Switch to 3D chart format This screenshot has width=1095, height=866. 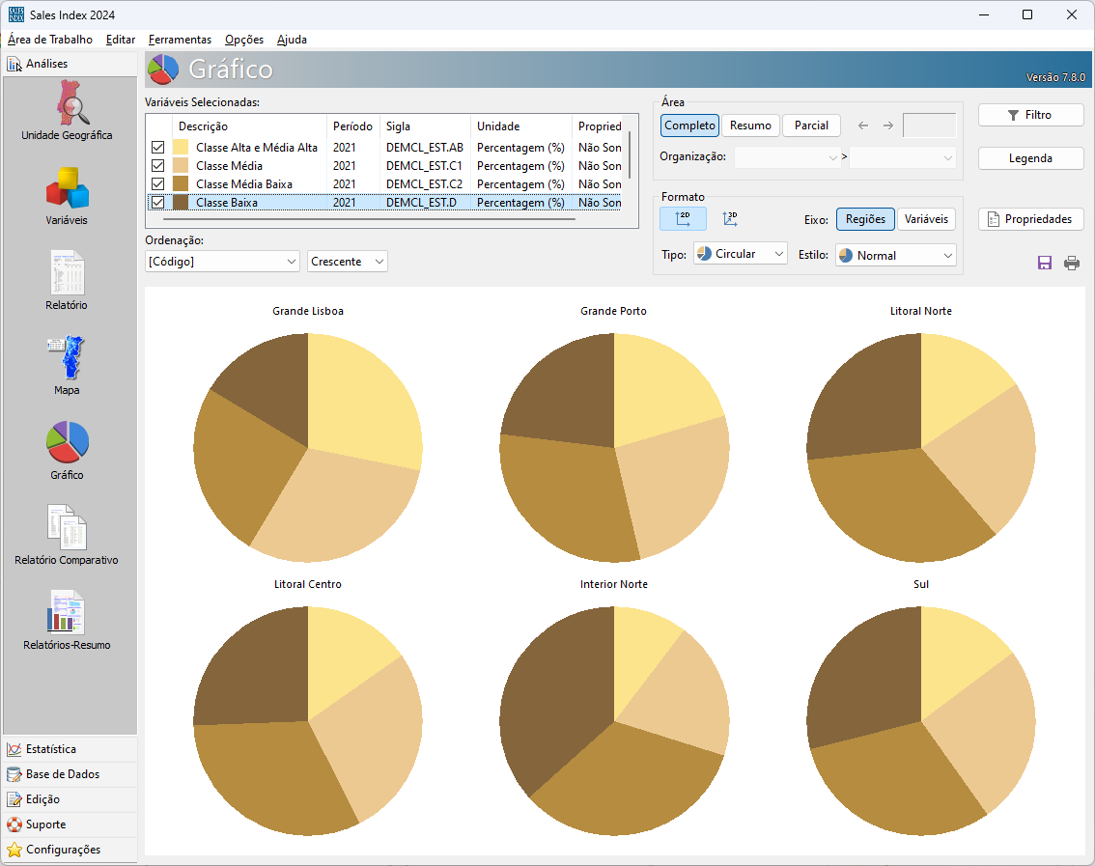click(x=730, y=219)
